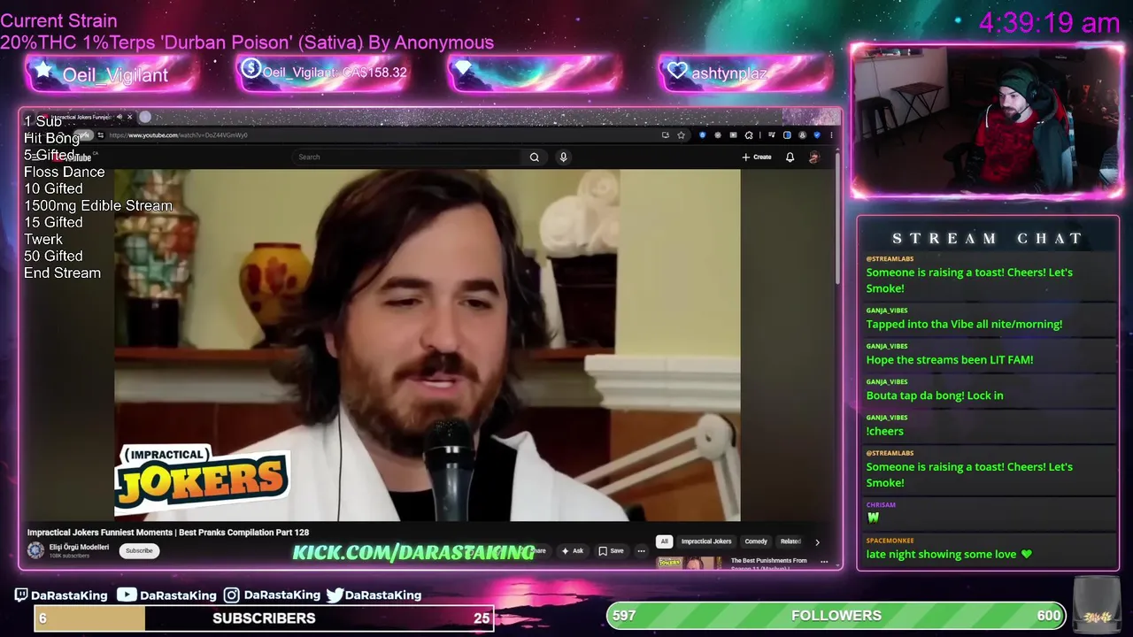
Task: Click the Impractical Jokers logo watermark
Action: (x=202, y=479)
